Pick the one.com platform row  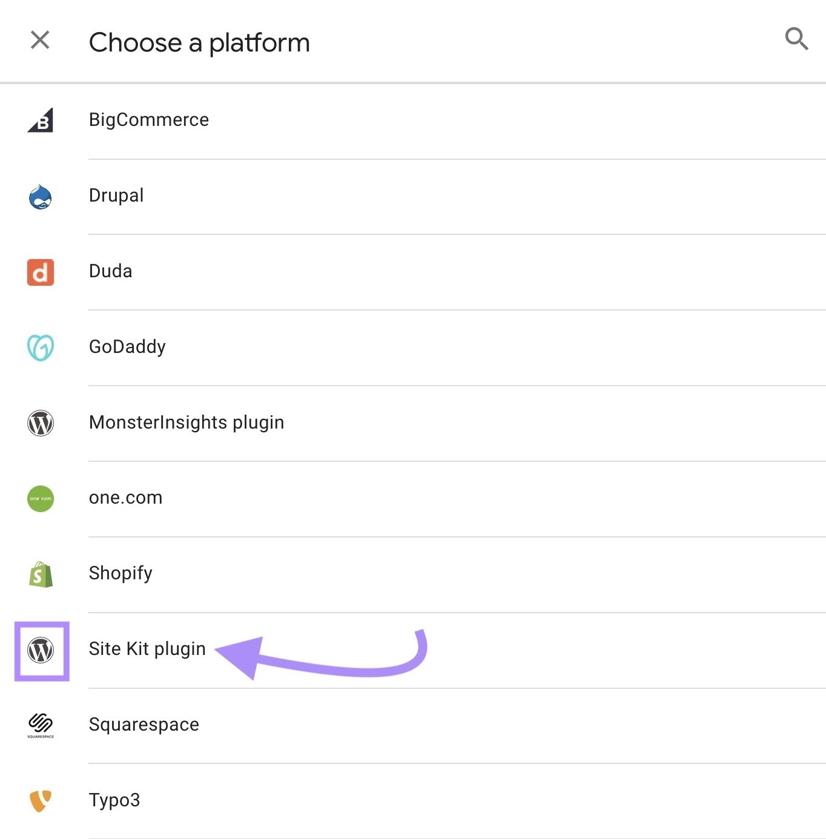tap(125, 498)
